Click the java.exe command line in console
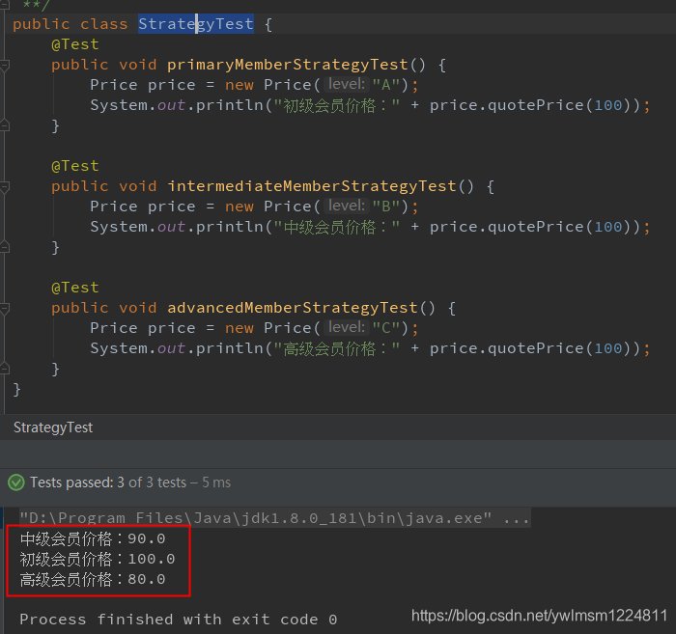 point(275,517)
